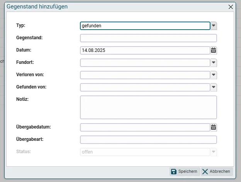Click the disabled Status dropdown arrow
Image resolution: width=241 pixels, height=182 pixels.
click(214, 152)
